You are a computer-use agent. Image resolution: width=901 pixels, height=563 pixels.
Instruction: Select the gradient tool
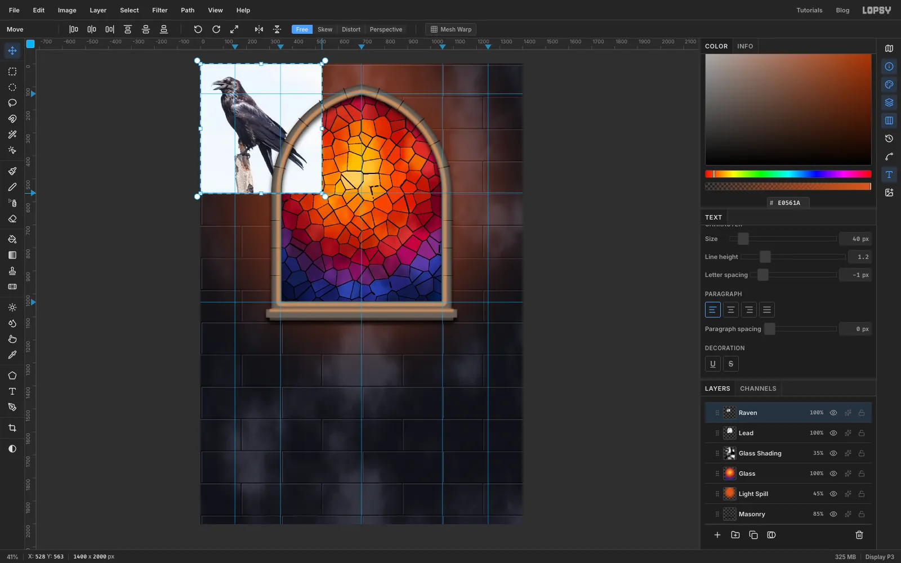(12, 255)
